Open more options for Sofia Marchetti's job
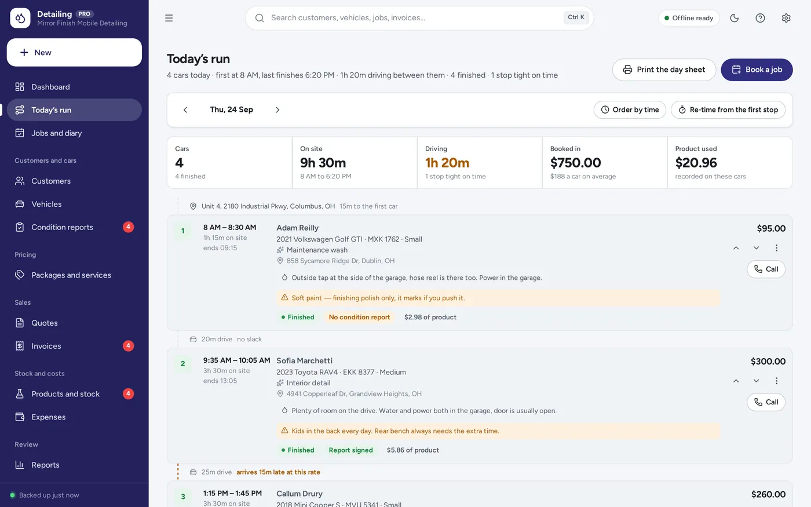811x507 pixels. pos(776,381)
